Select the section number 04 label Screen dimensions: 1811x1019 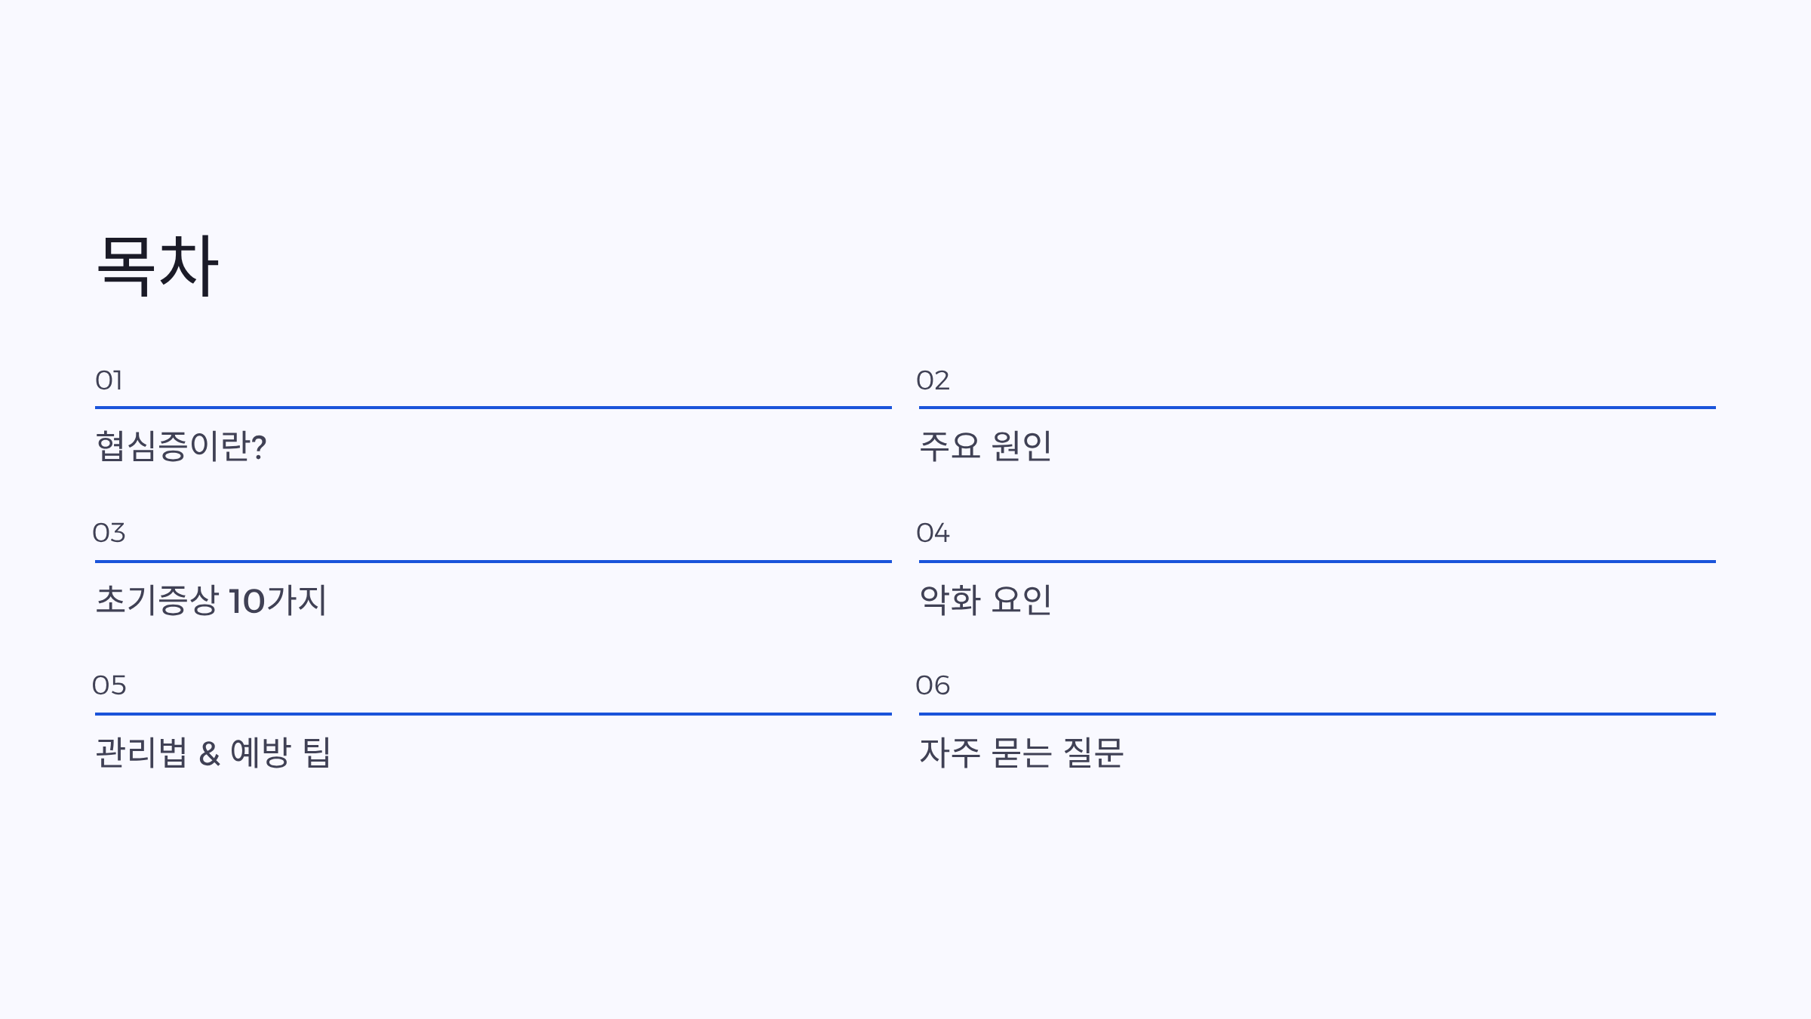click(933, 533)
